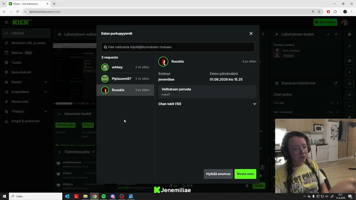Open the hamburger sidebar menu
Image resolution: width=356 pixels, height=200 pixels.
point(6,22)
